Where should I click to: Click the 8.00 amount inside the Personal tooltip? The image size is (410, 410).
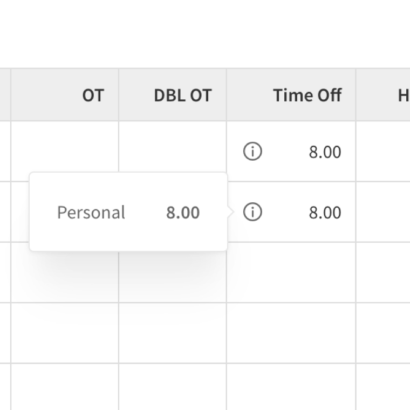183,213
